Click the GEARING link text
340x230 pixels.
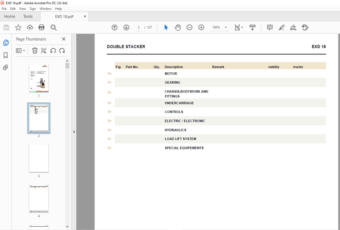click(172, 82)
